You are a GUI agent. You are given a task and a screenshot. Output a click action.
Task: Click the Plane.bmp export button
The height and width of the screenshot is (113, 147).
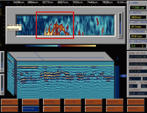31,102
